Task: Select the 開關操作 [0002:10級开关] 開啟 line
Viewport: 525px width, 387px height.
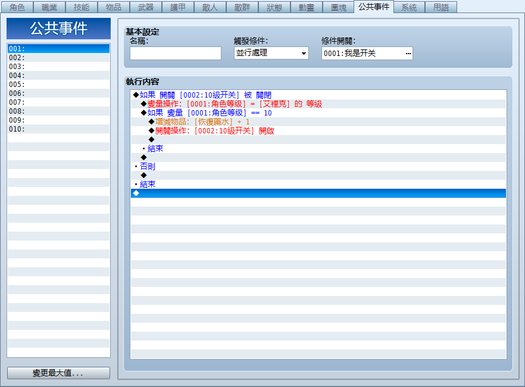Action: point(318,130)
